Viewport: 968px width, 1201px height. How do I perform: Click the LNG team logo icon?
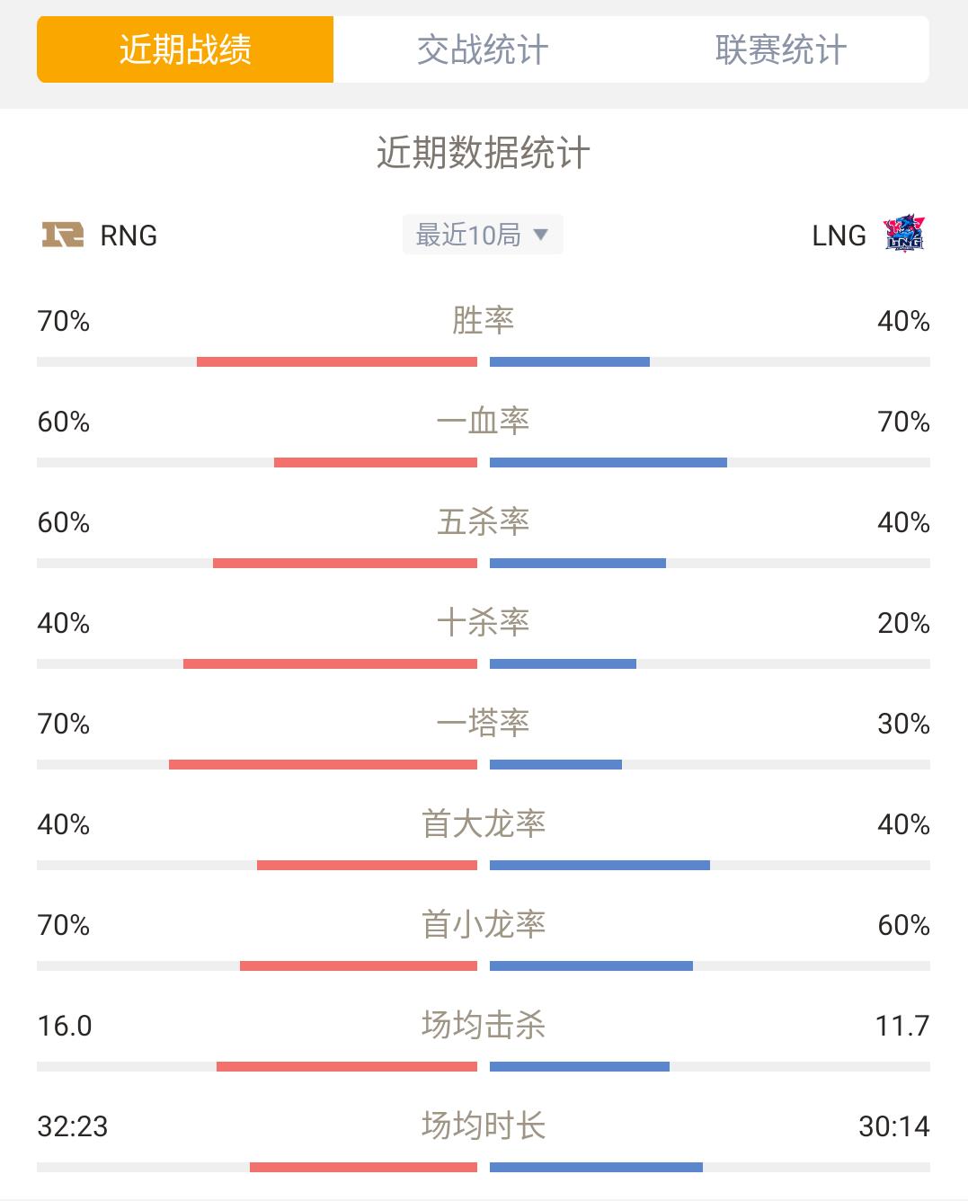[x=904, y=234]
